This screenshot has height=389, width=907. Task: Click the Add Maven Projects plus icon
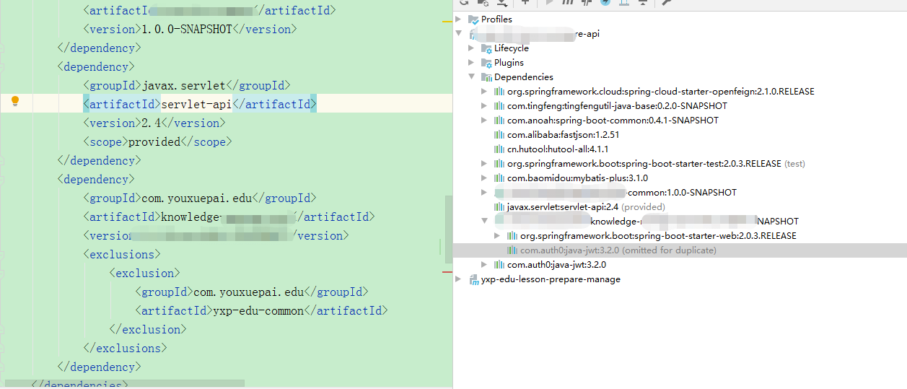click(x=525, y=2)
